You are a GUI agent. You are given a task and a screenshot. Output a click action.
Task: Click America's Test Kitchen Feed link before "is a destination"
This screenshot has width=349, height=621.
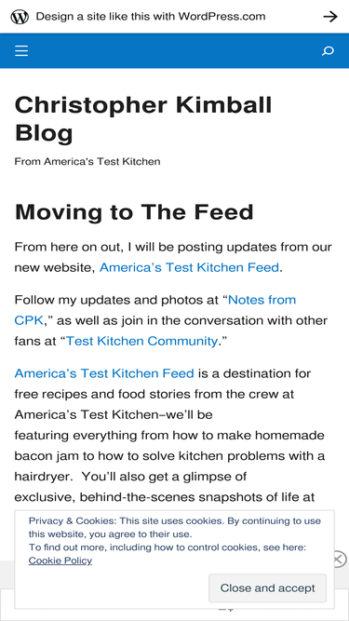click(104, 373)
